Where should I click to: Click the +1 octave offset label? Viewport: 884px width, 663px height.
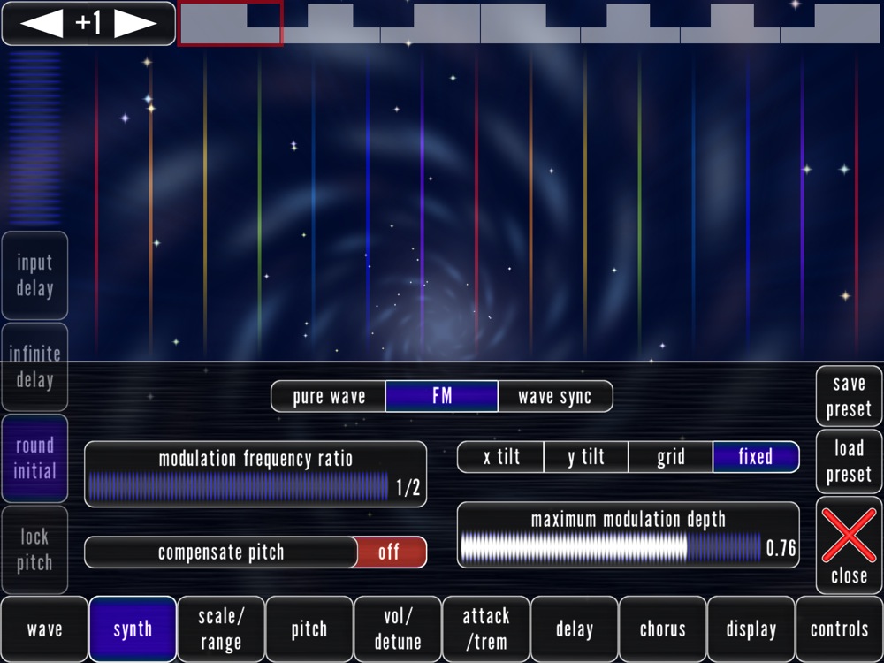pyautogui.click(x=88, y=23)
